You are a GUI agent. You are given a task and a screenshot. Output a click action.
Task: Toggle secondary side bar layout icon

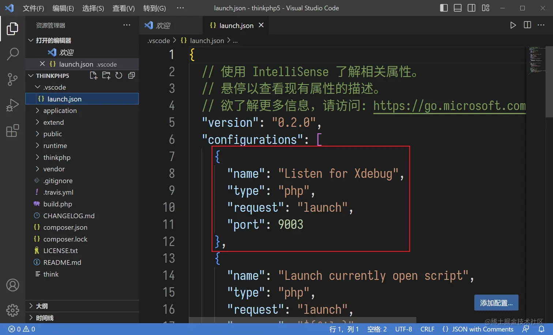471,8
